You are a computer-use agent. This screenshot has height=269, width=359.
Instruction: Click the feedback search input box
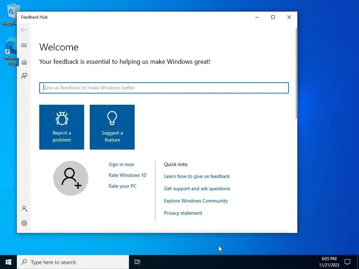164,88
